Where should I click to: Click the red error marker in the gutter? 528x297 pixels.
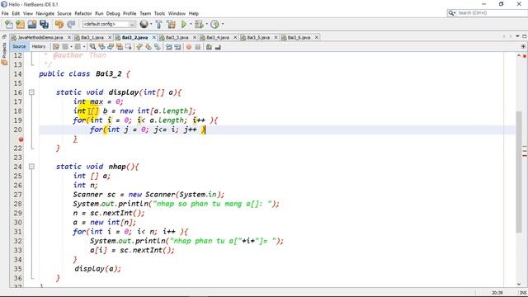coord(21,139)
